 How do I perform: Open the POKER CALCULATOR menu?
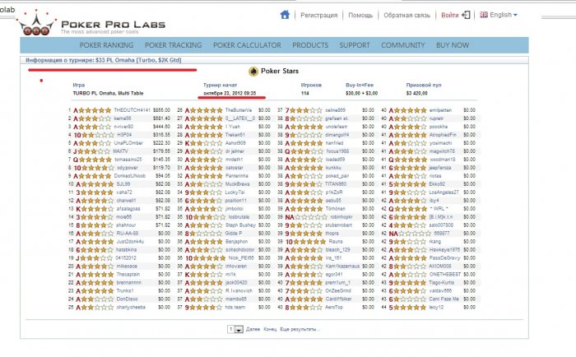click(x=247, y=45)
